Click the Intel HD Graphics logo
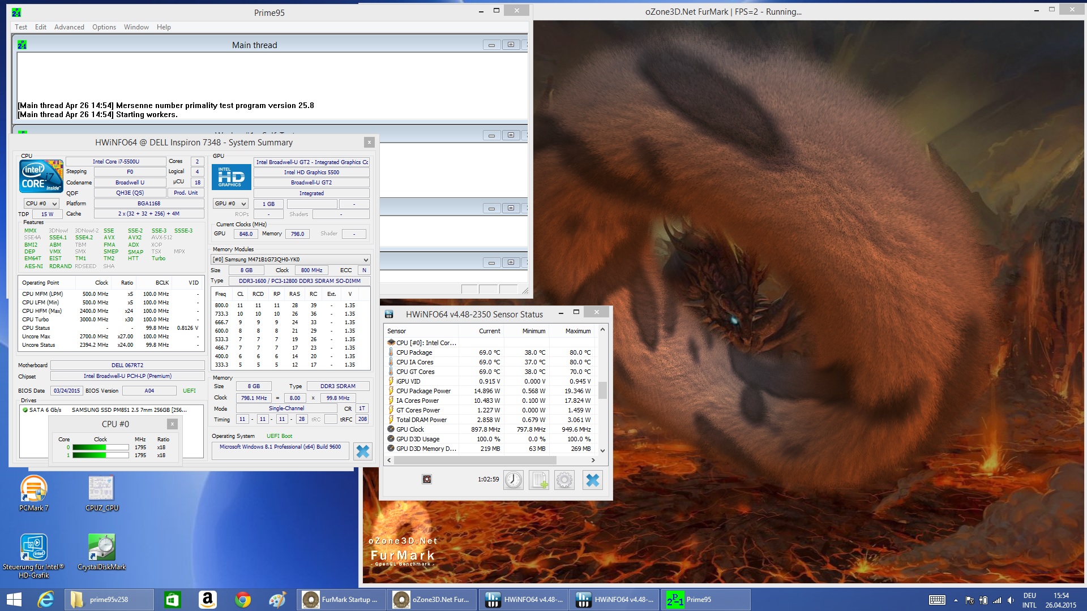This screenshot has height=611, width=1087. click(231, 177)
